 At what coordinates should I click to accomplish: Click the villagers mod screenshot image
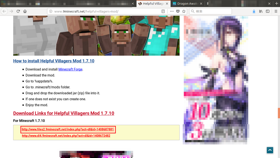pos(96,36)
